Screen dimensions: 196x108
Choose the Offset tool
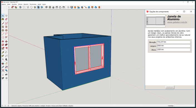tap(6, 48)
